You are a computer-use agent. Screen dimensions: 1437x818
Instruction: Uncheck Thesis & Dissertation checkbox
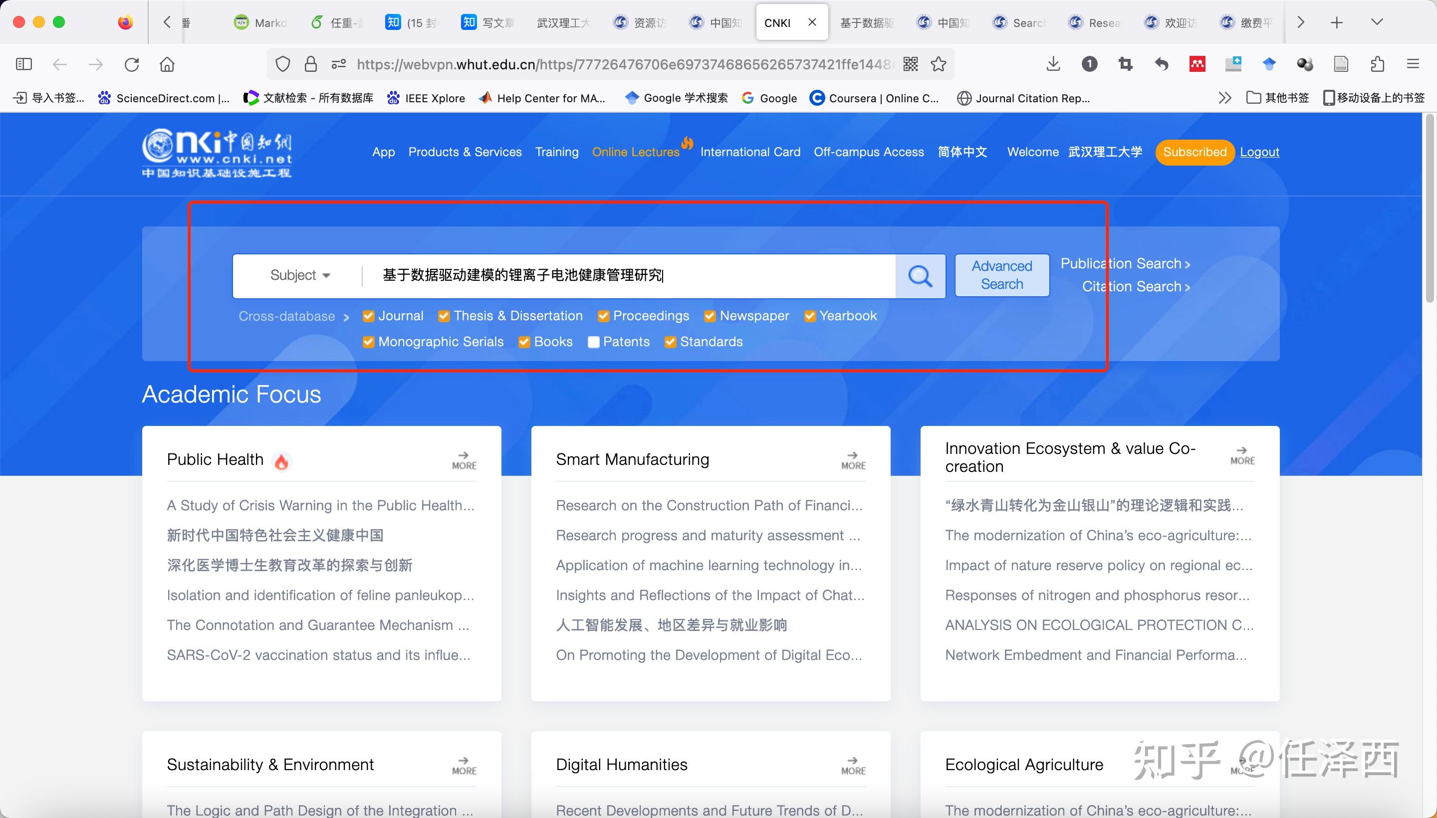(x=444, y=316)
